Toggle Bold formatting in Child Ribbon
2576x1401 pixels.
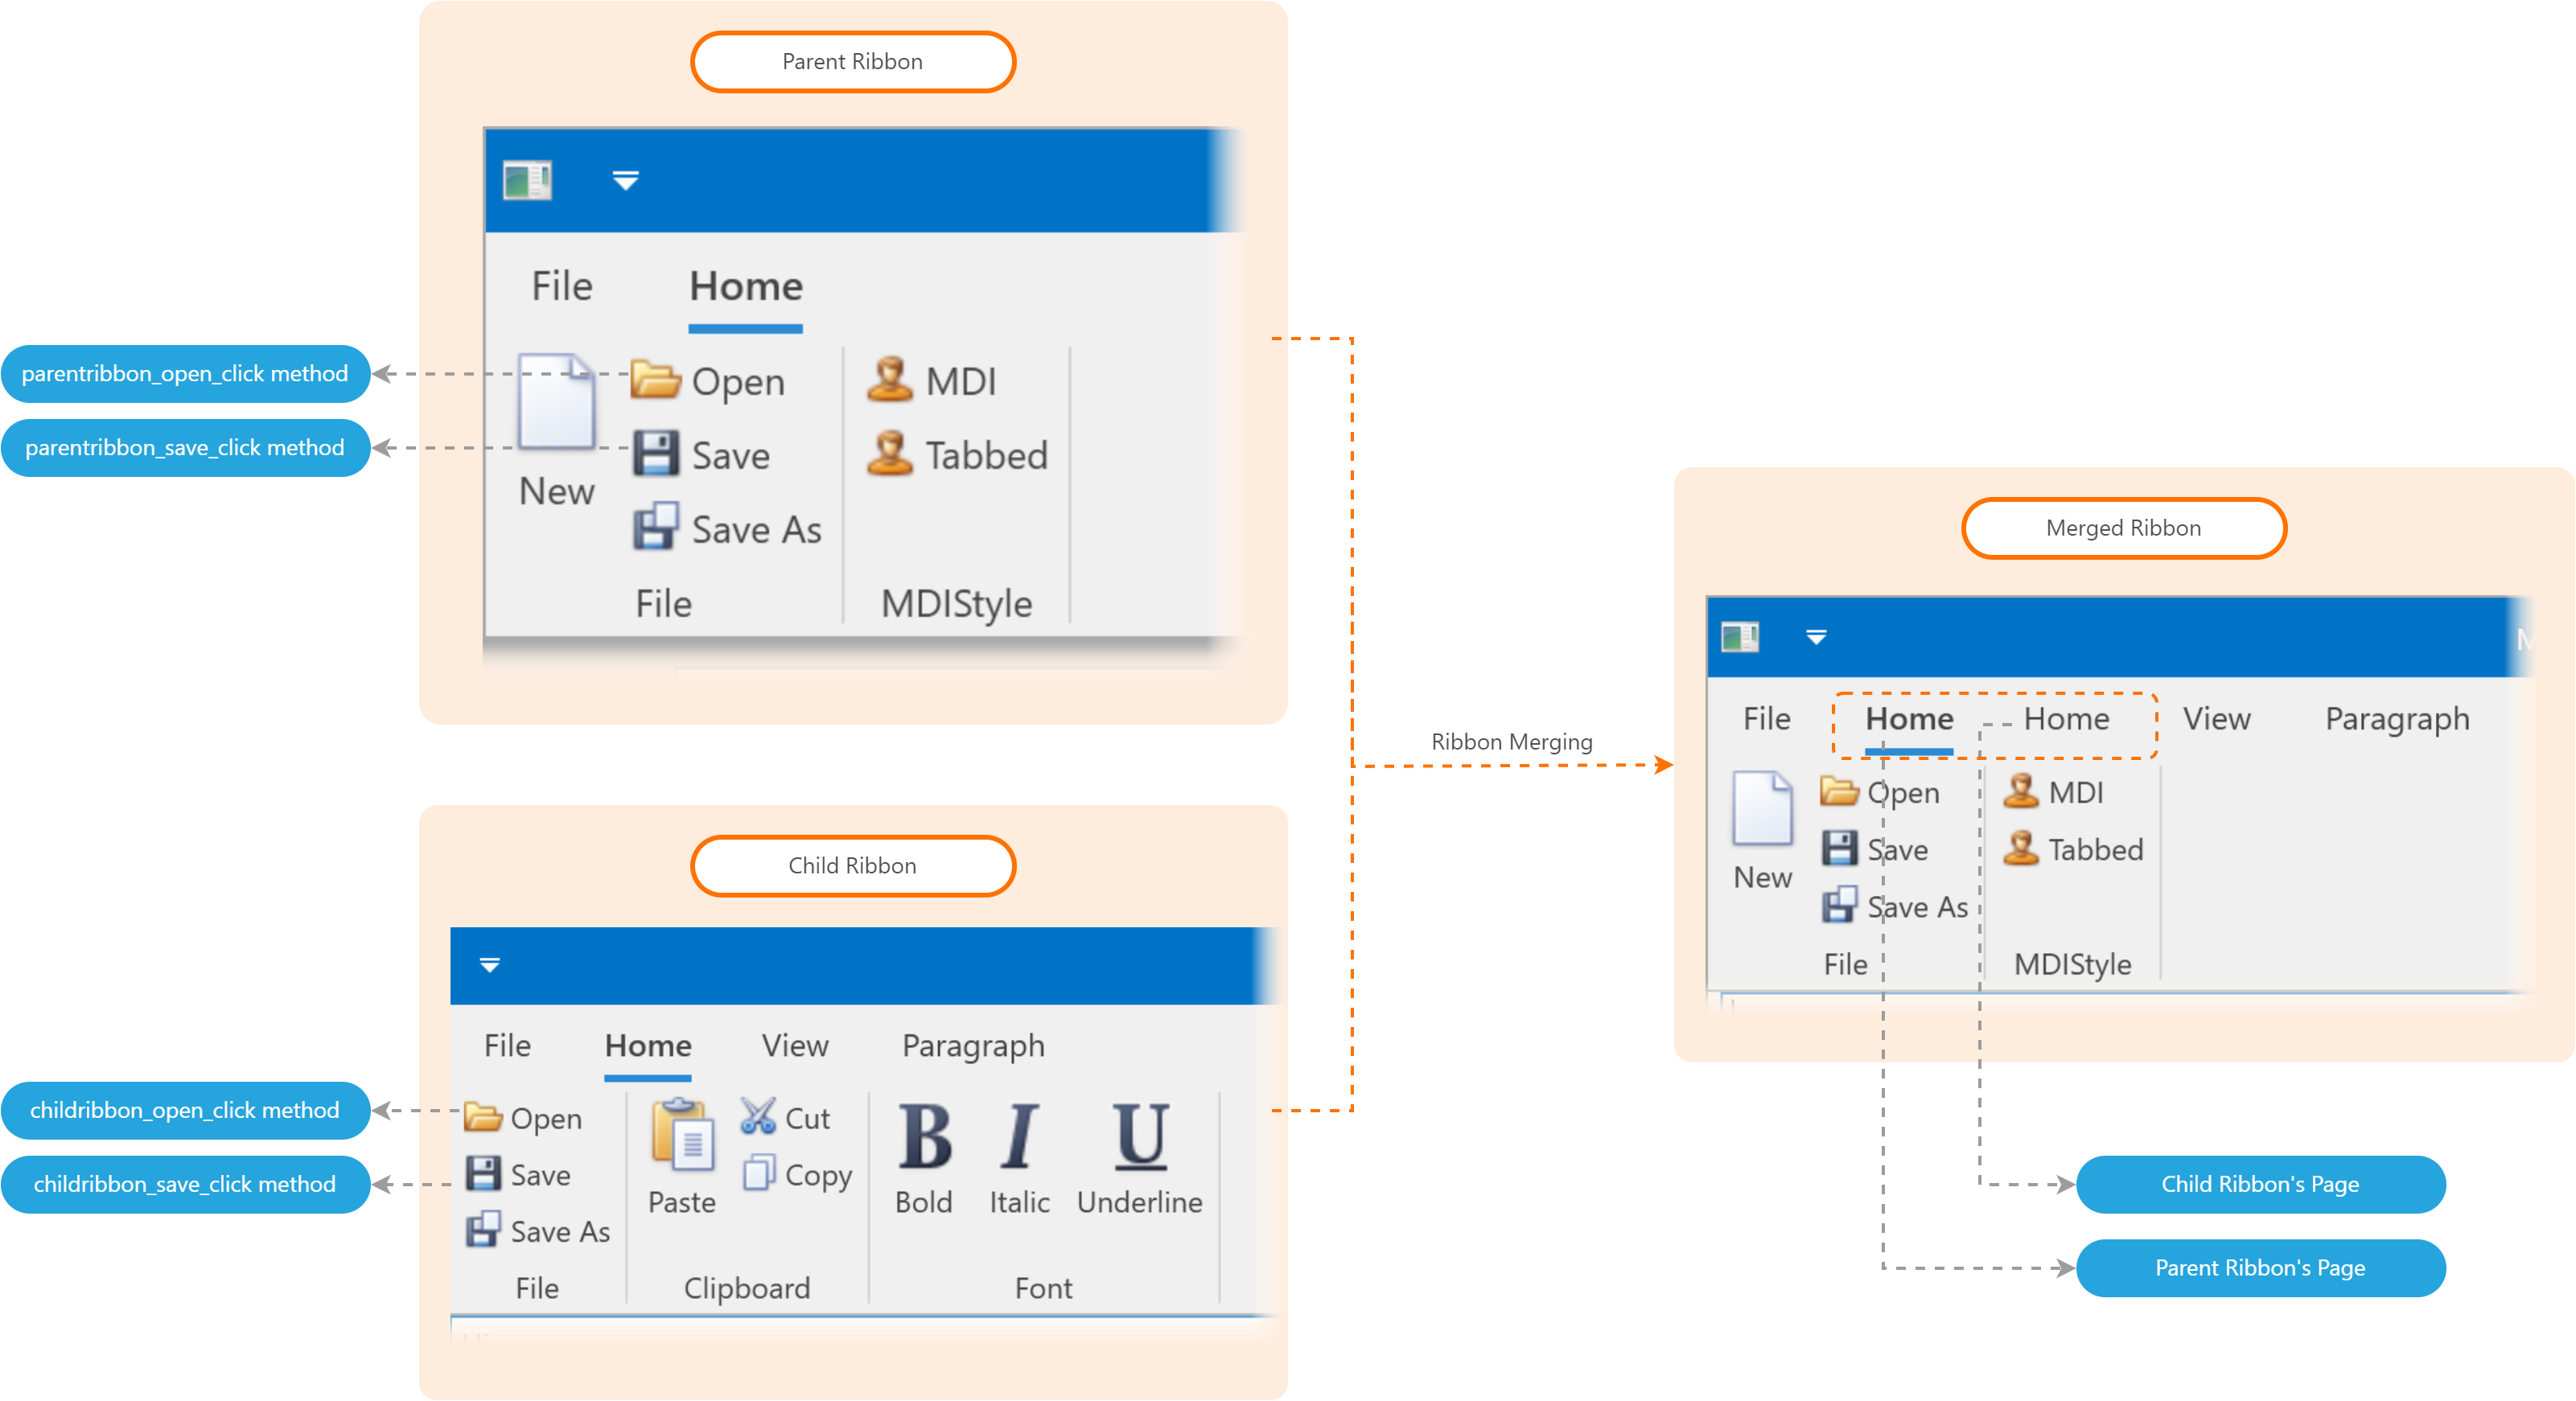point(924,1137)
